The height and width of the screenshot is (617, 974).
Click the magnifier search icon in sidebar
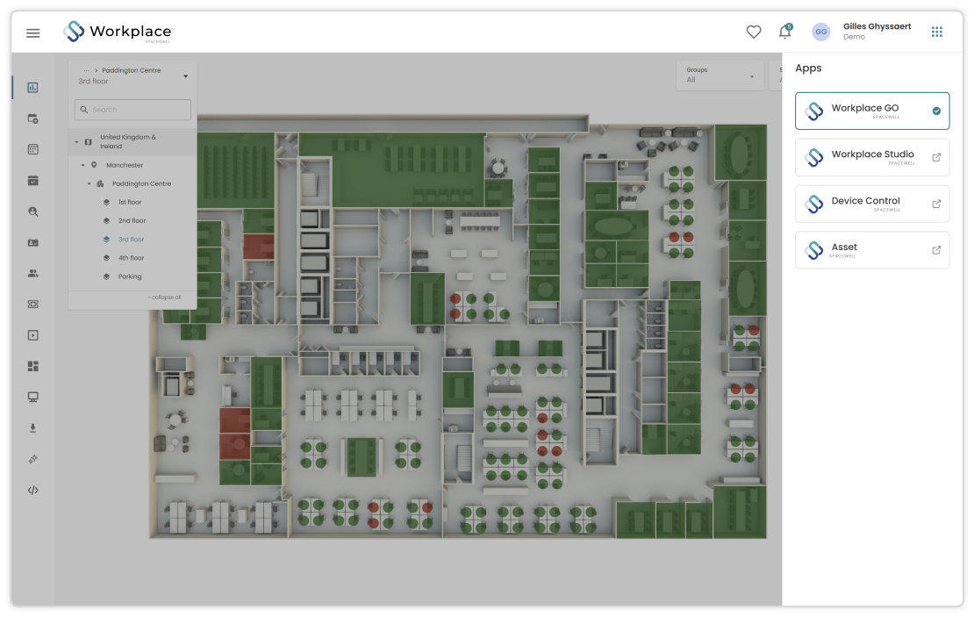tap(33, 212)
